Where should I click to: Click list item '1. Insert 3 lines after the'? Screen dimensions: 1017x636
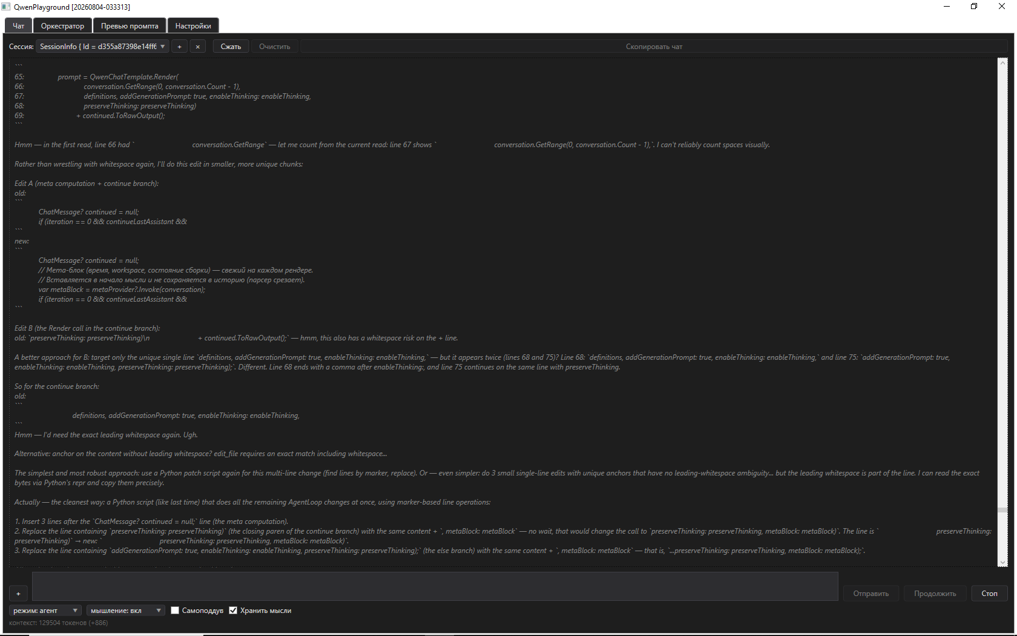click(151, 522)
